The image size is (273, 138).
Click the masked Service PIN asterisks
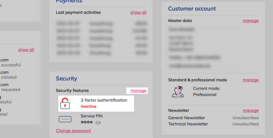pos(87,122)
